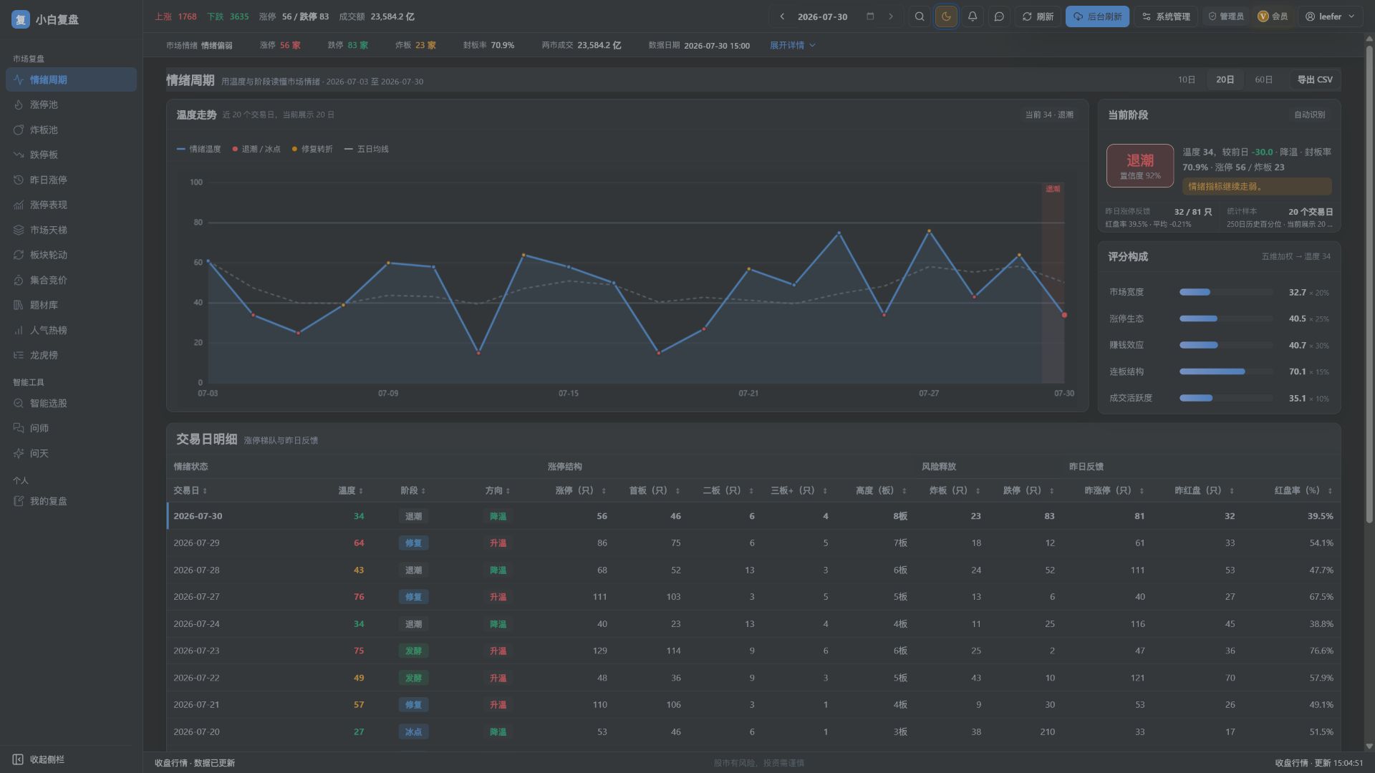This screenshot has width=1375, height=773.
Task: Select the 2026-07-27 table row
Action: click(753, 597)
